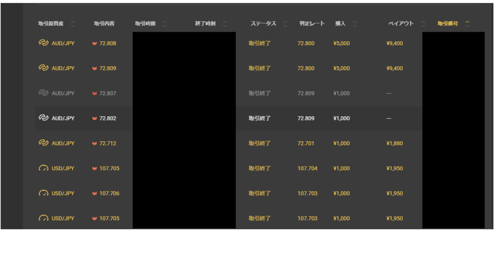Click the judgment rate 107.704
This screenshot has width=496, height=279.
308,168
